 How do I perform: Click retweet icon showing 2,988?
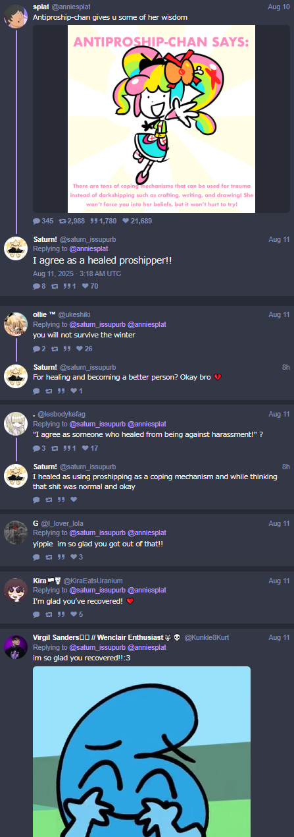(x=61, y=220)
